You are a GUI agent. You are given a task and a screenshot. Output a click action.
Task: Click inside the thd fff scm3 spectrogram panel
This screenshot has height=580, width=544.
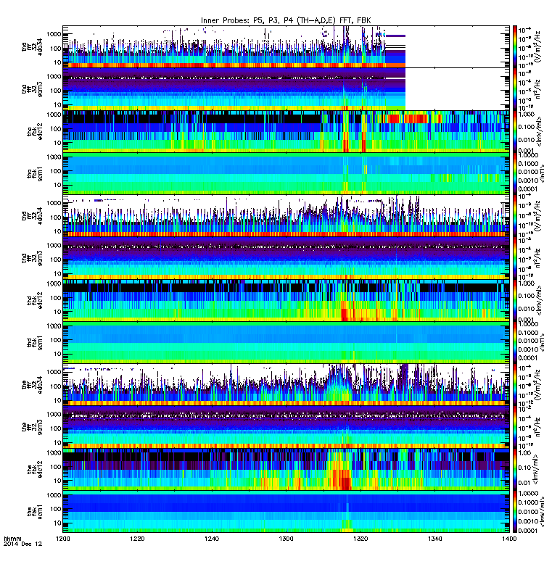pyautogui.click(x=286, y=258)
